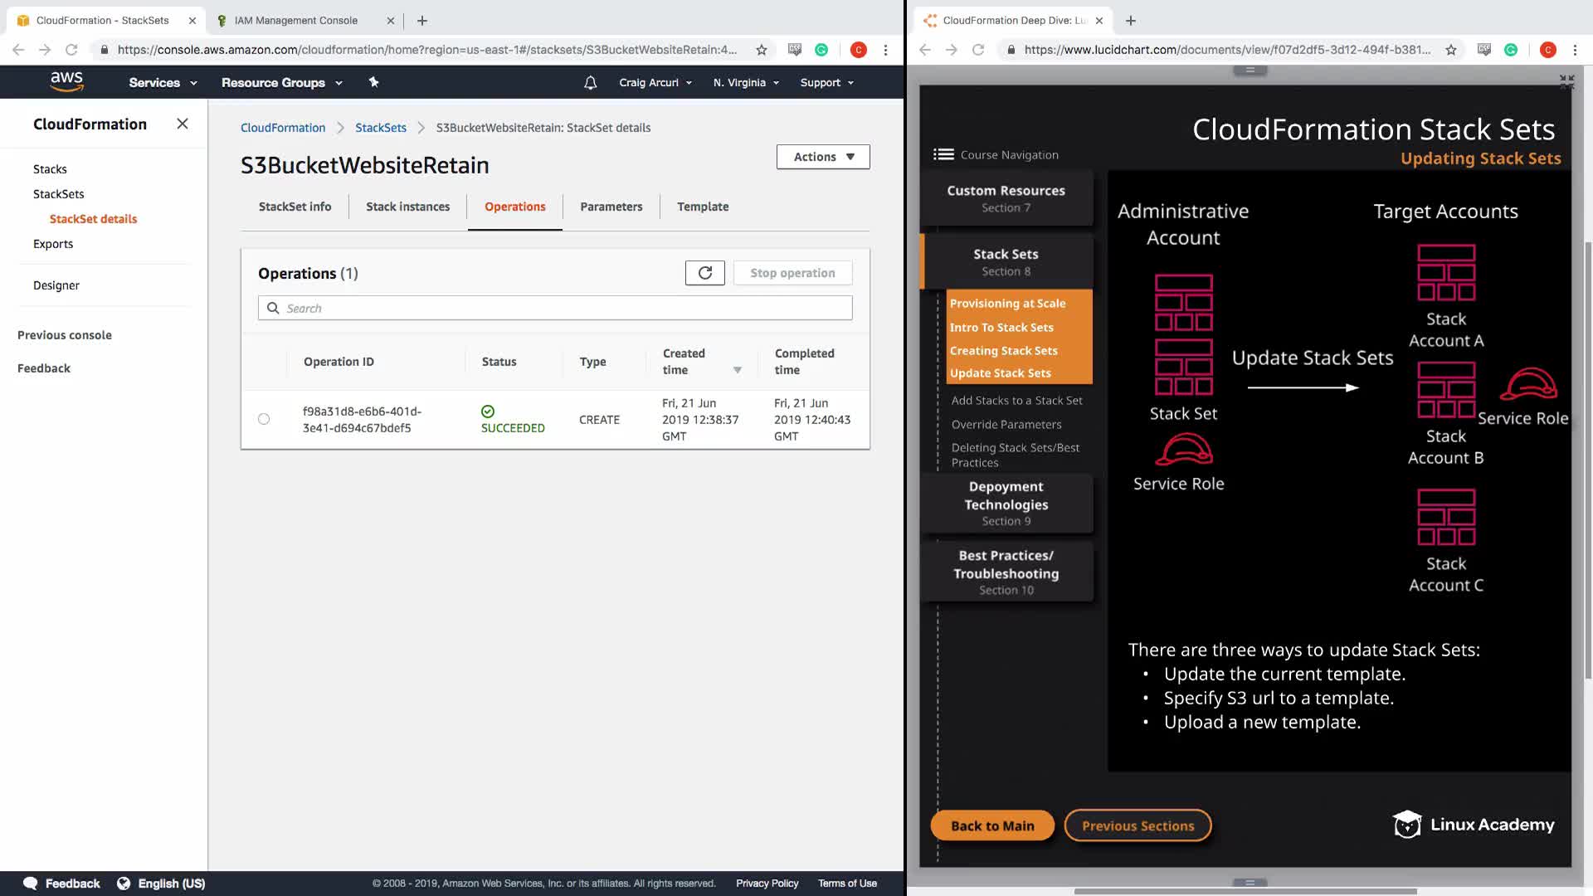The image size is (1593, 896).
Task: Open the Actions dropdown
Action: pos(822,157)
